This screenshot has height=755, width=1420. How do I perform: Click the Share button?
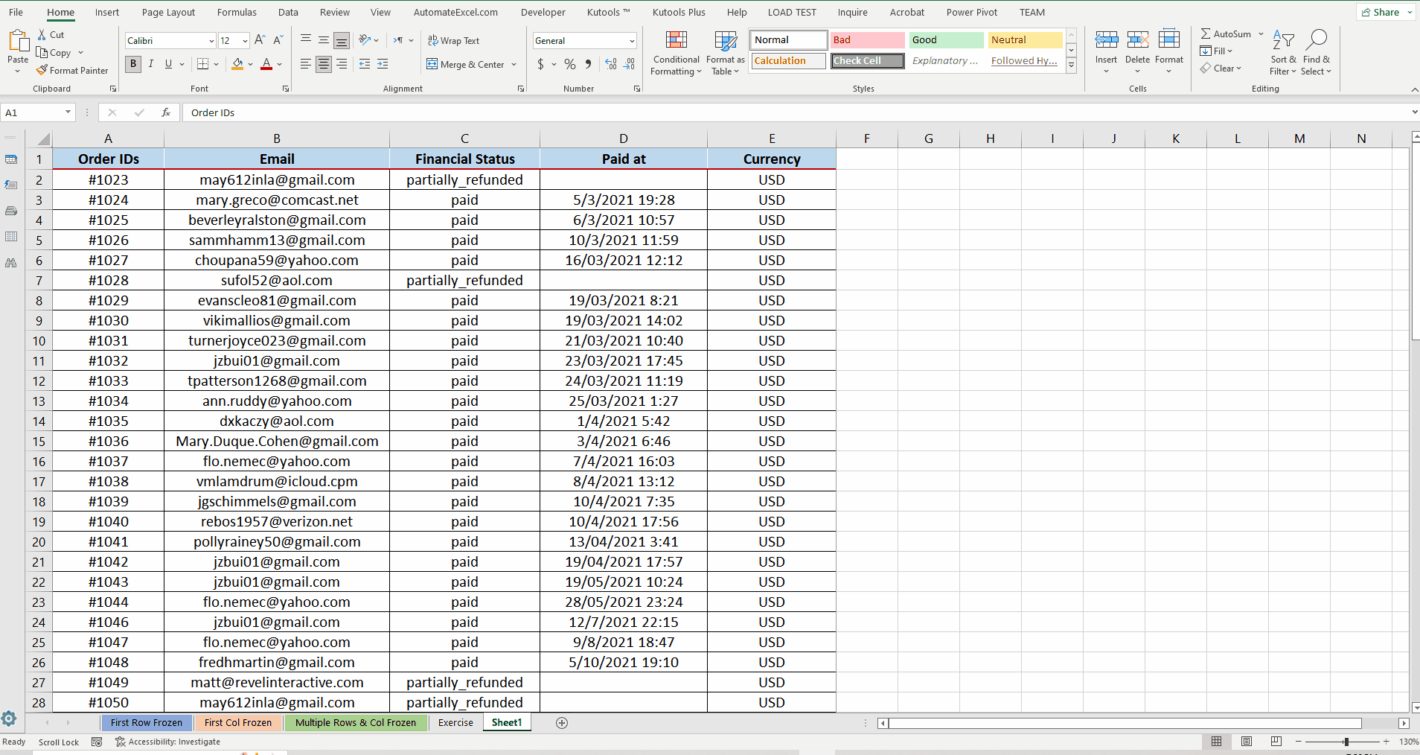pyautogui.click(x=1382, y=12)
